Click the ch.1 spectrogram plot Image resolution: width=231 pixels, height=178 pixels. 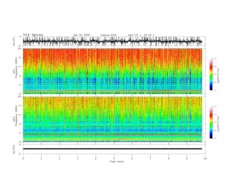[x=112, y=71]
